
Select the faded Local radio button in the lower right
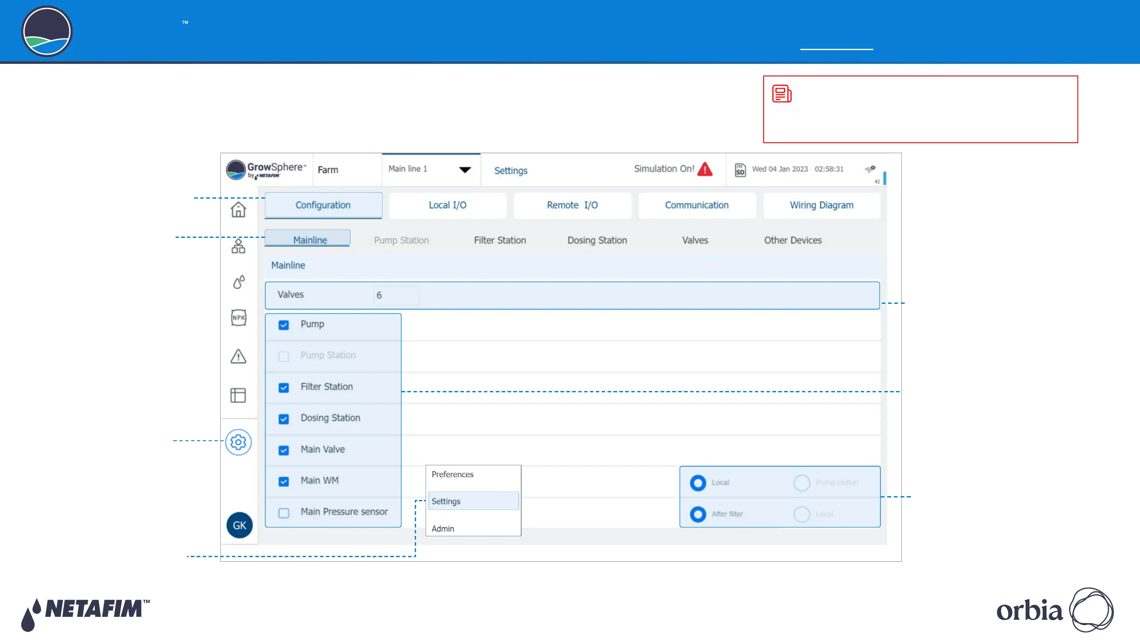click(x=802, y=515)
